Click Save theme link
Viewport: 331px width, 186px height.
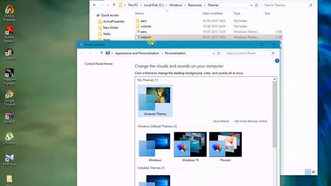(x=221, y=121)
